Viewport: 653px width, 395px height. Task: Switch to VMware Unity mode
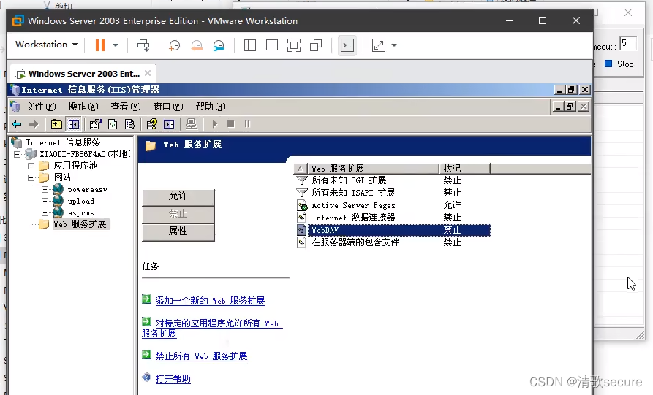(316, 45)
